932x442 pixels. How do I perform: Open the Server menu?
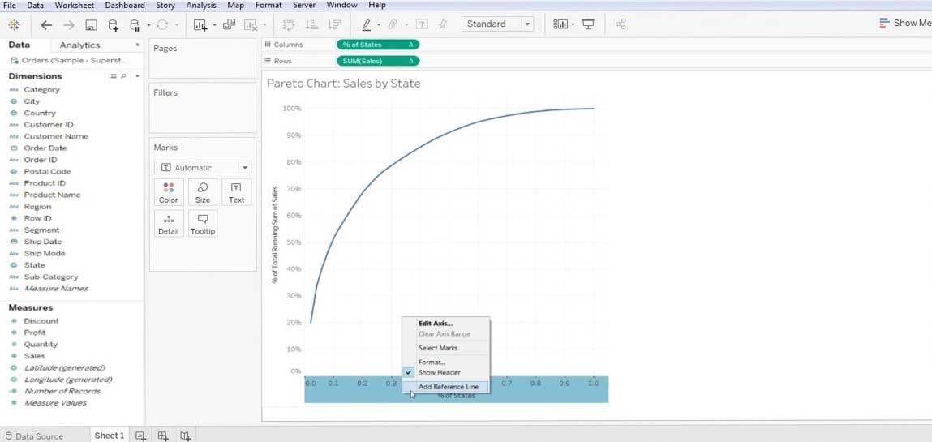point(303,5)
